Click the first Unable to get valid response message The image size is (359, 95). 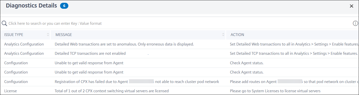pyautogui.click(x=89, y=63)
